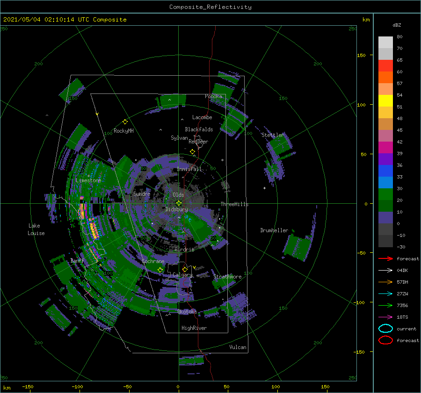Click the Calgary city label
Viewport: 421px width, 393px height.
pyautogui.click(x=182, y=275)
